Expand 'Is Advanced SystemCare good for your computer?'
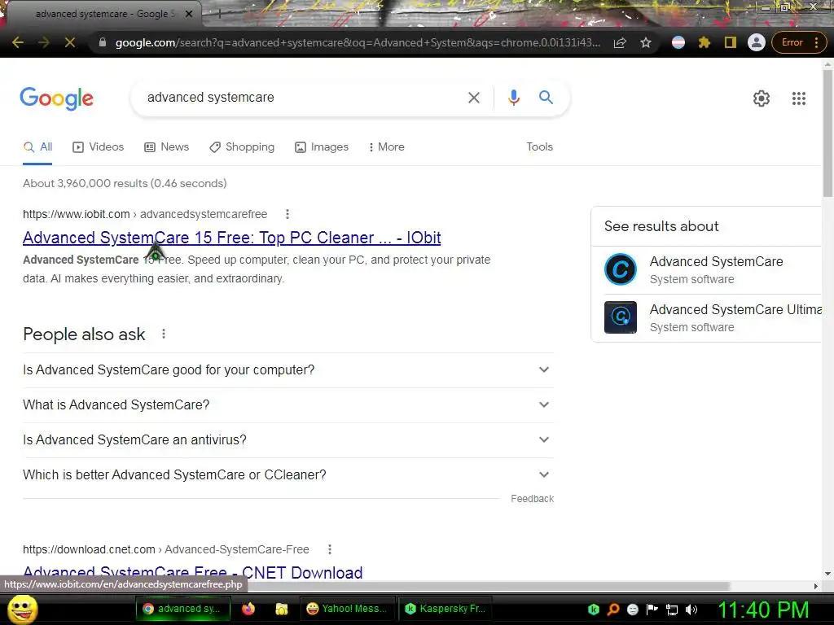Screen dimensions: 834x625 [x=288, y=370]
